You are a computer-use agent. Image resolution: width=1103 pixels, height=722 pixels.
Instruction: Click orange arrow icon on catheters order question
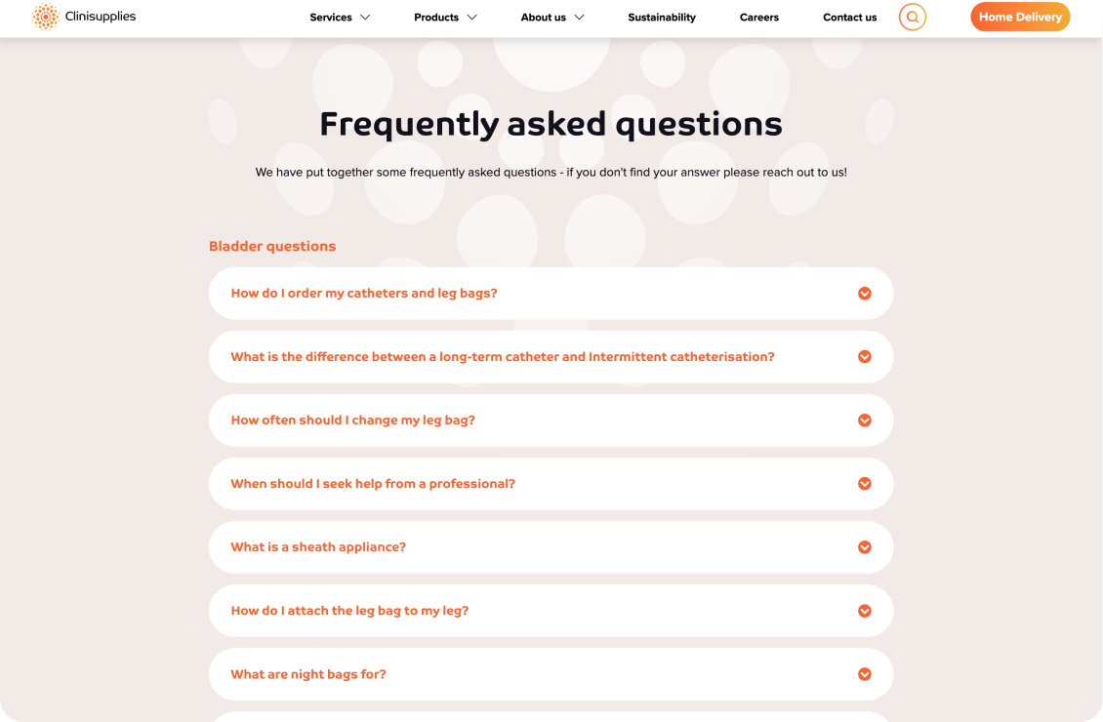865,293
